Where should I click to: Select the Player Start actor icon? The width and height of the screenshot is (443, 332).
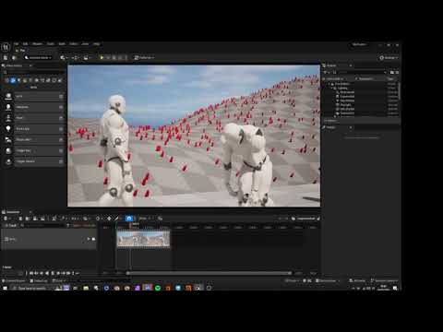click(x=8, y=139)
